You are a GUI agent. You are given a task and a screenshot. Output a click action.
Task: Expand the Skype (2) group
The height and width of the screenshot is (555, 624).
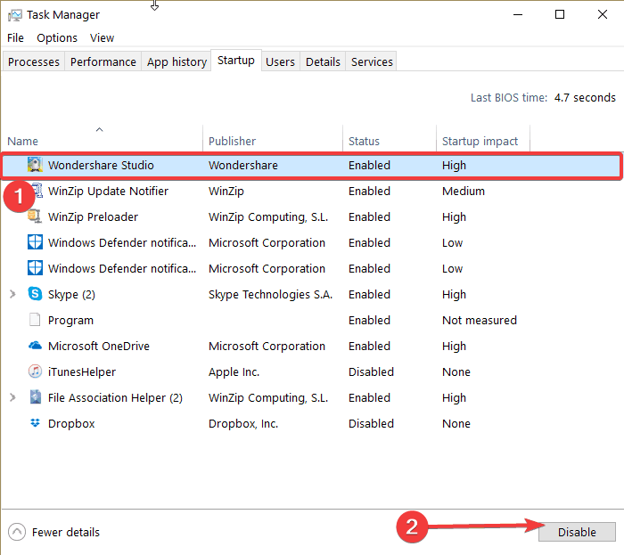click(12, 294)
